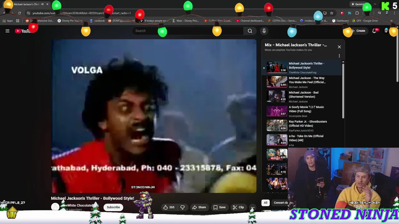
Task: Open the YouTube account avatar at top right
Action: tap(386, 31)
